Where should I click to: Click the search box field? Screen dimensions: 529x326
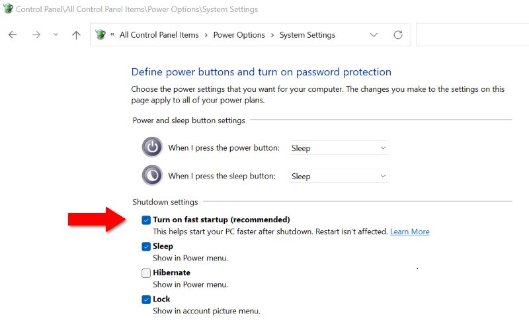tap(472, 35)
